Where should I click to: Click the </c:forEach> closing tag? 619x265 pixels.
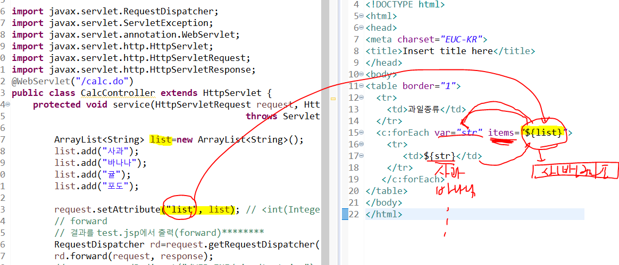click(413, 179)
